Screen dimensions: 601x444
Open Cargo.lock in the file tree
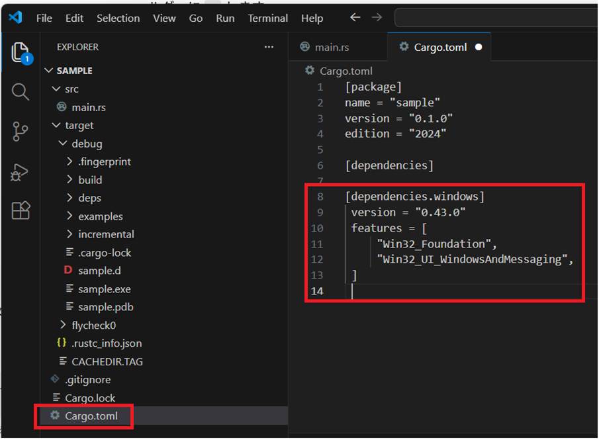90,398
